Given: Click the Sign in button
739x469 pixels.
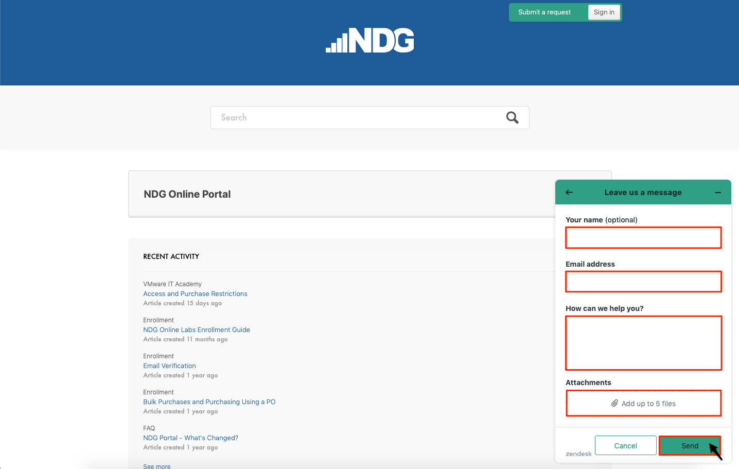Looking at the screenshot, I should click(x=604, y=12).
